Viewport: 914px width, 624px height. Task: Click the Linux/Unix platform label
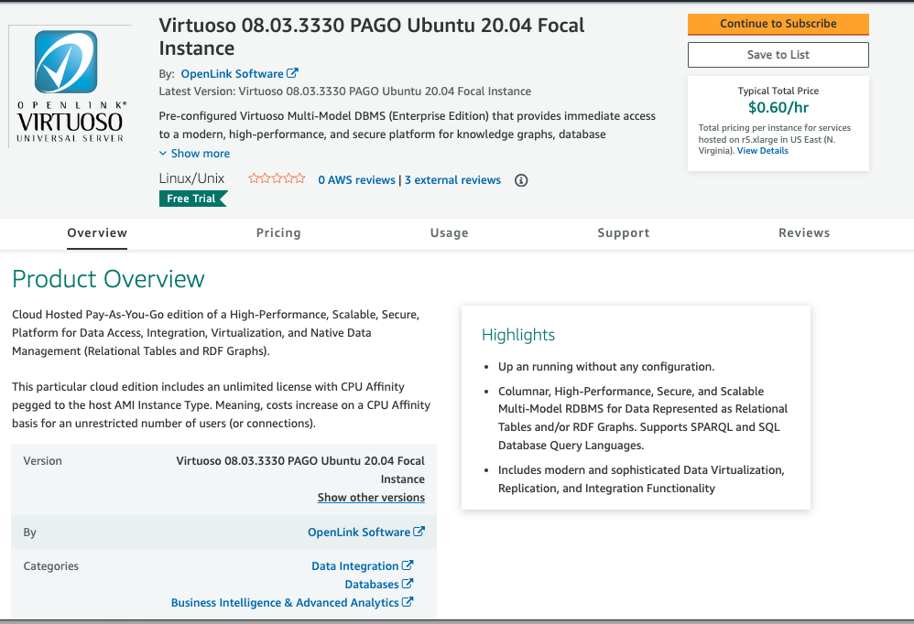pyautogui.click(x=191, y=178)
